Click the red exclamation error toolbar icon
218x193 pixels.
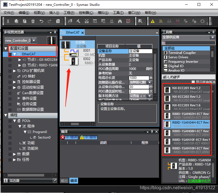[x=128, y=21]
